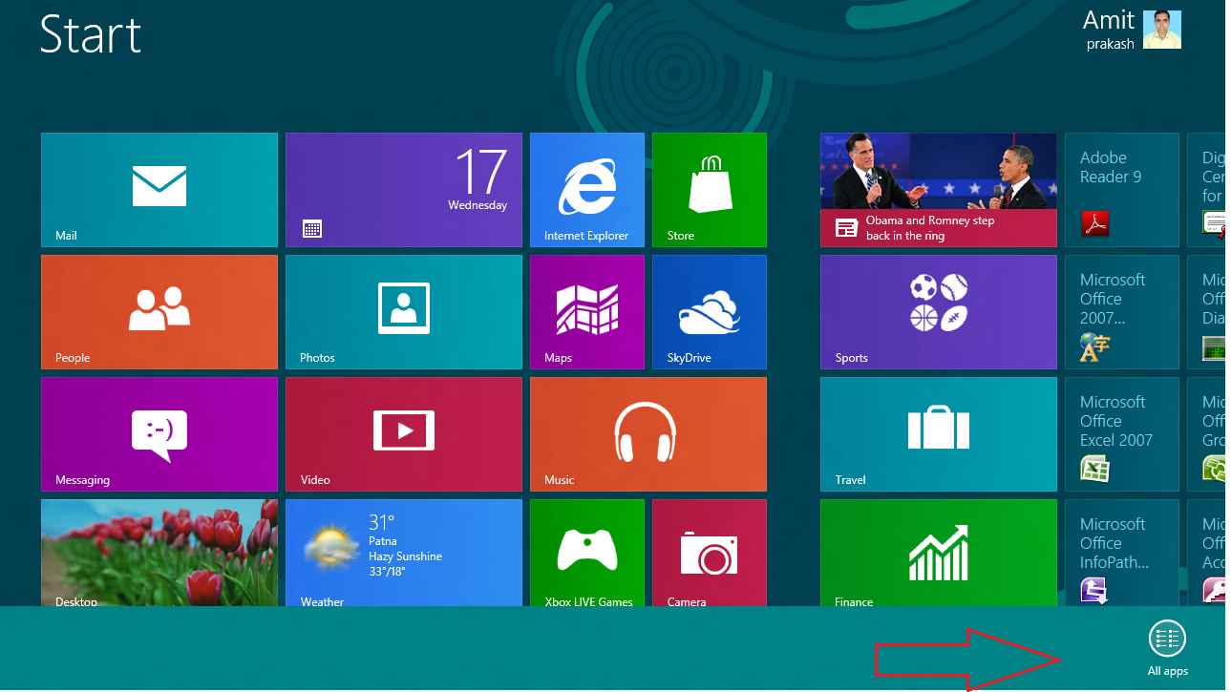This screenshot has width=1231, height=692.
Task: Click the Amit user name text
Action: coord(1109,20)
